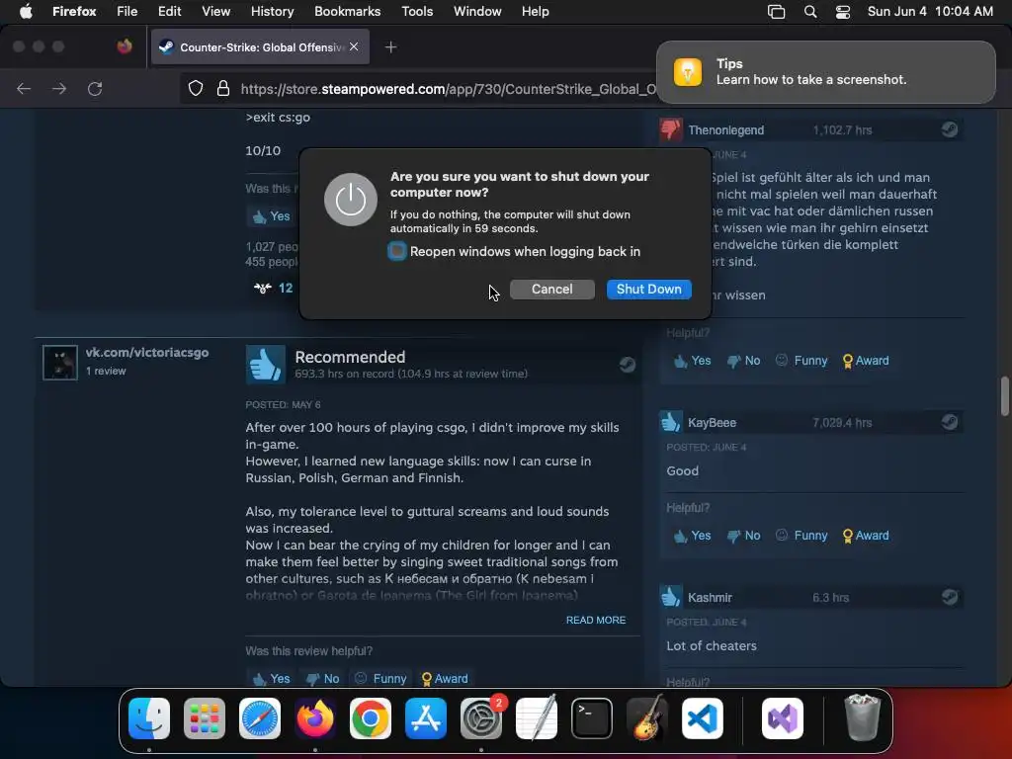Open the vk.com/victoriacsgo reviewer profile
This screenshot has height=759, width=1012.
[147, 353]
